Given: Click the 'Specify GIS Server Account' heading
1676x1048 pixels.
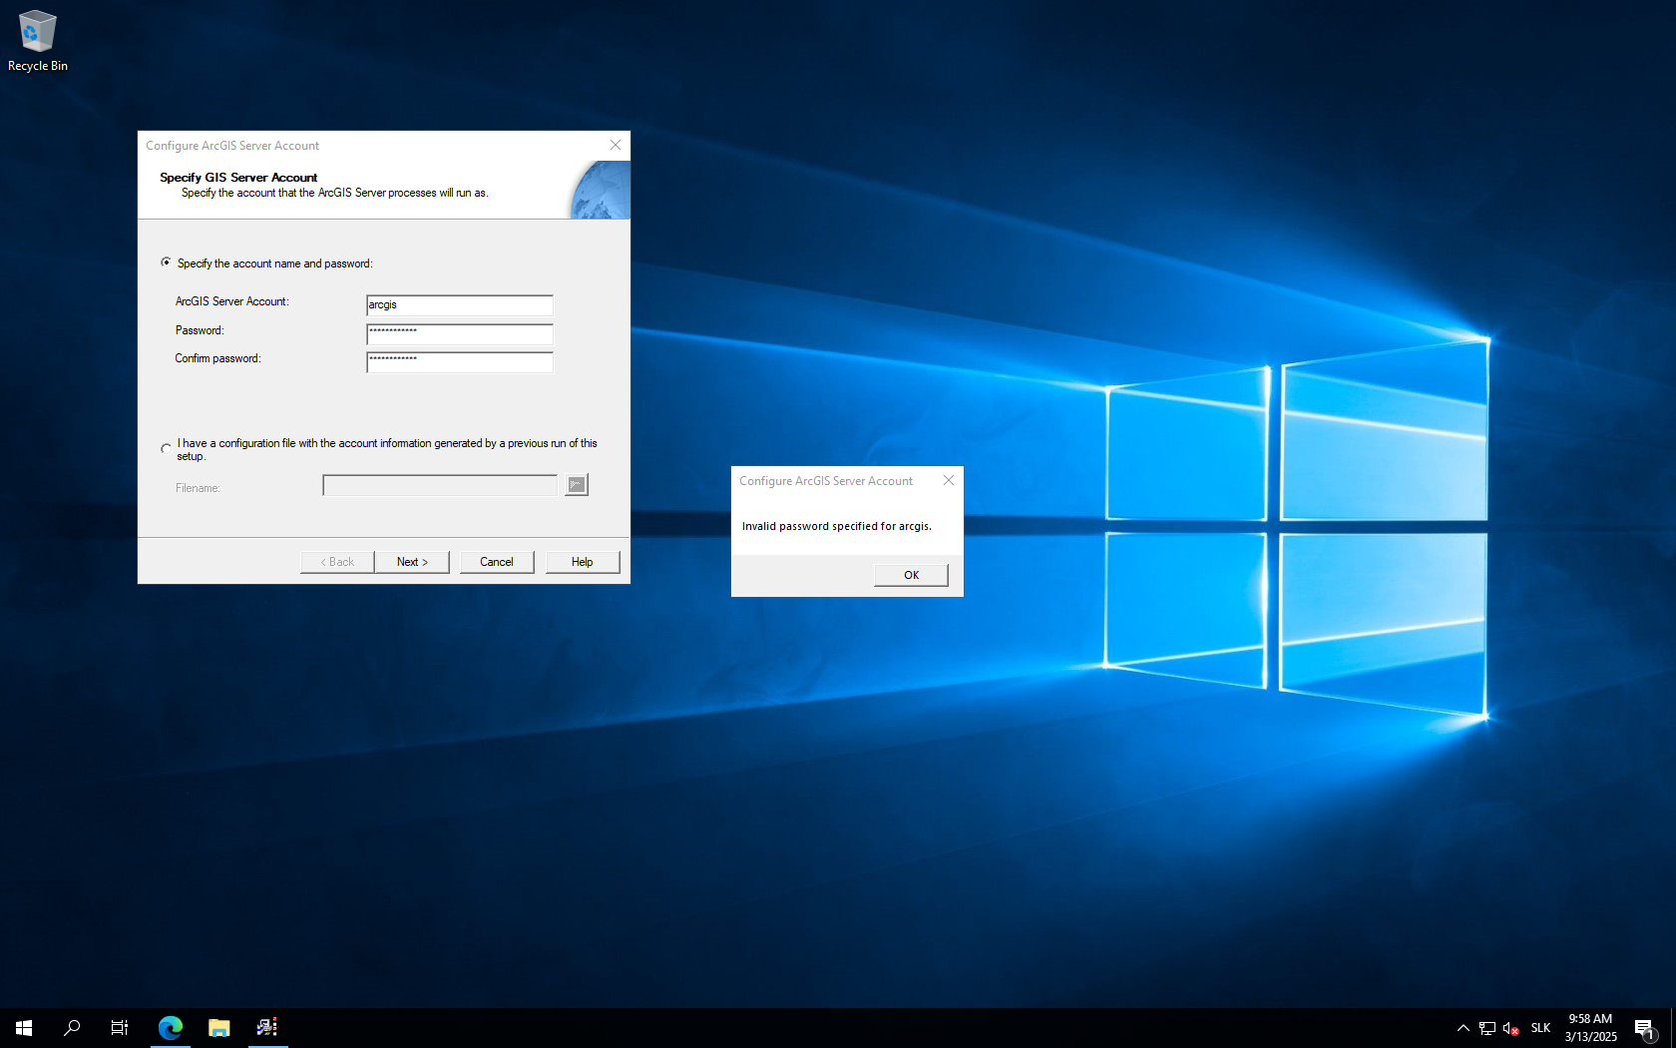Looking at the screenshot, I should [x=238, y=178].
